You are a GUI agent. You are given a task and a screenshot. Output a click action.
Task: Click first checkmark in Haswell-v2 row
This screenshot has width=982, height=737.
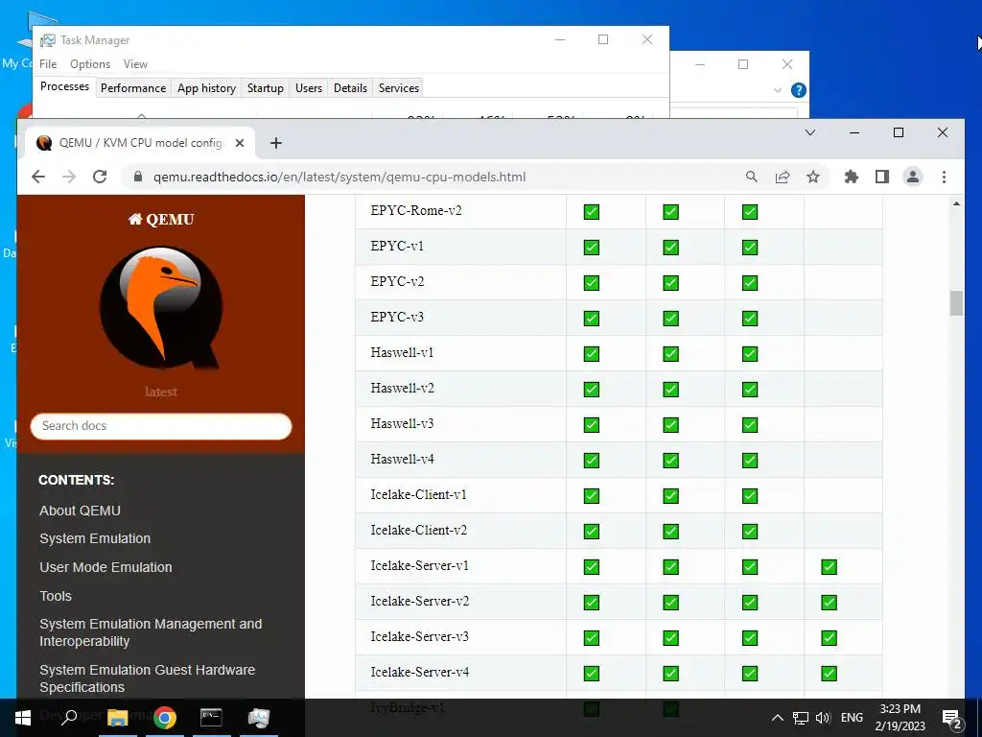click(591, 390)
